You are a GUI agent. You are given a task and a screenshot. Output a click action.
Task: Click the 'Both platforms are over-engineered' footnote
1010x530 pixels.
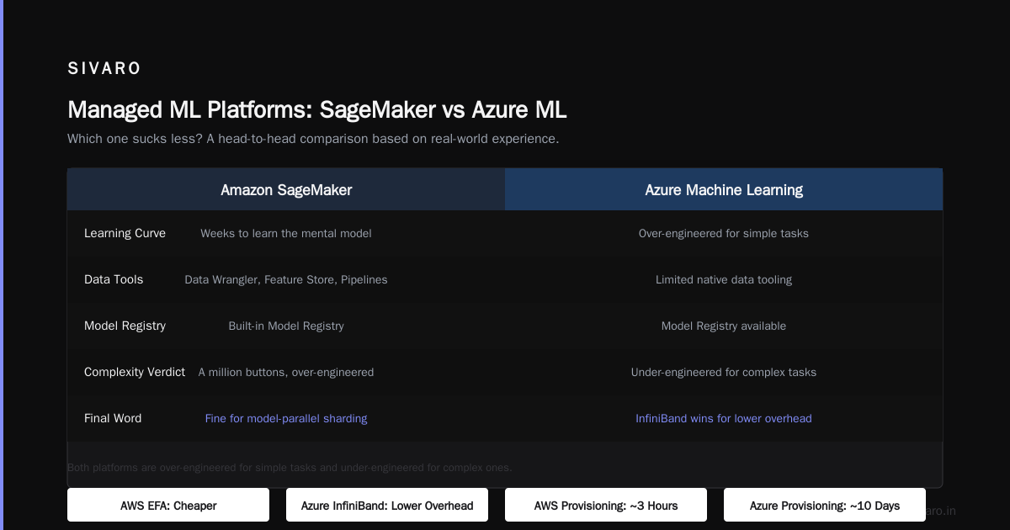(x=290, y=467)
